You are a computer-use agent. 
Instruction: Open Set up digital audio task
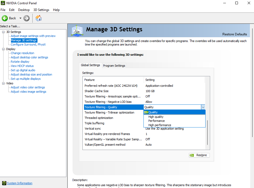coord(23,70)
